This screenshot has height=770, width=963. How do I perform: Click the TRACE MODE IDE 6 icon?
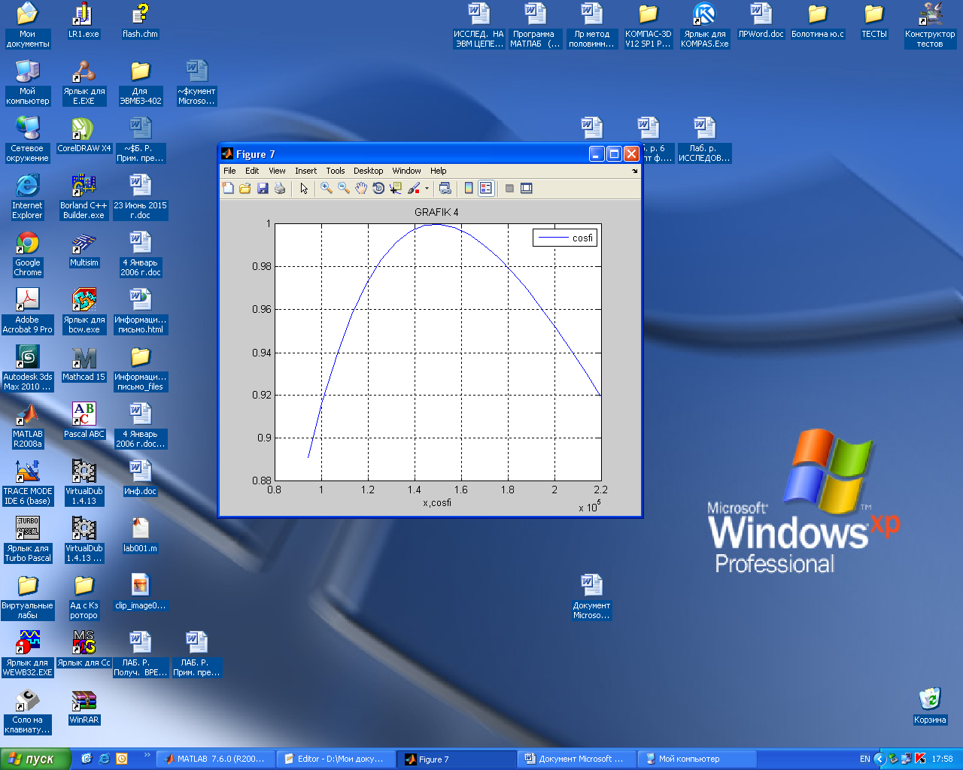[28, 484]
